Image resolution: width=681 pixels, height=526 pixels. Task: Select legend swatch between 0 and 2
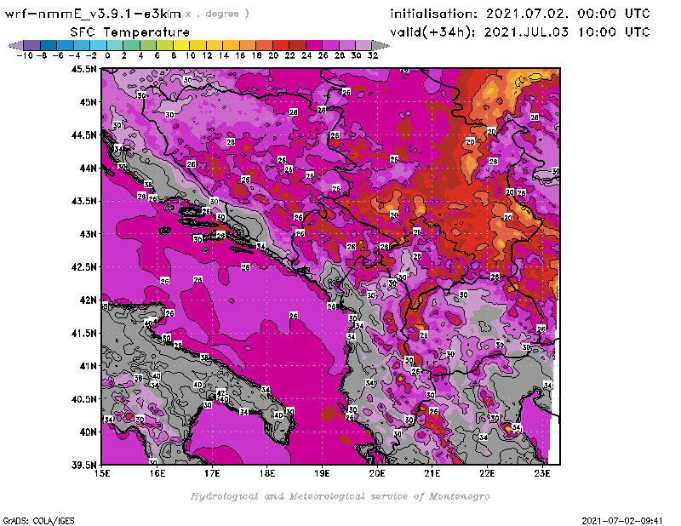coord(115,45)
